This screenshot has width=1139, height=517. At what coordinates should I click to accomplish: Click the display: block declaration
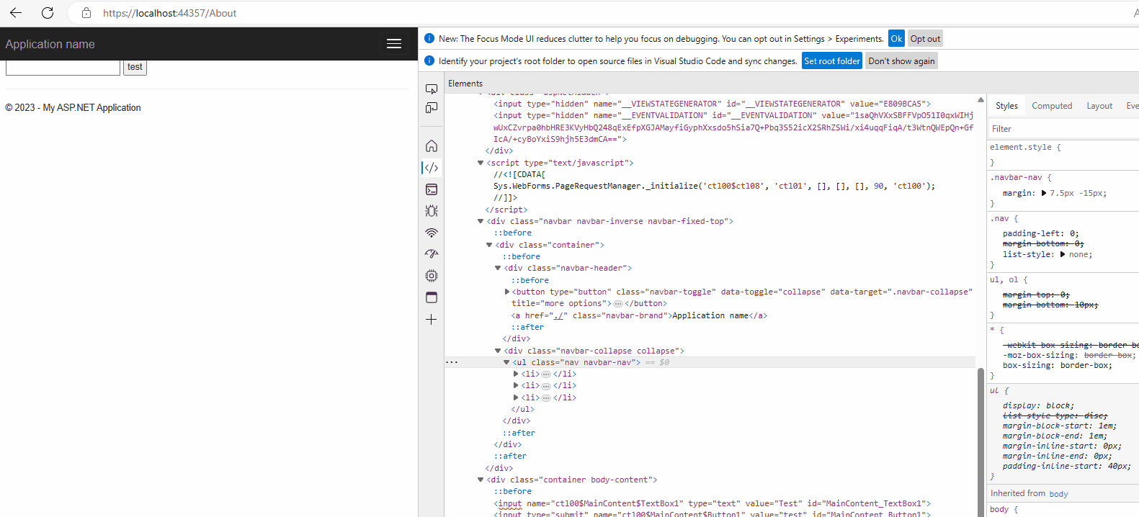pyautogui.click(x=1038, y=405)
